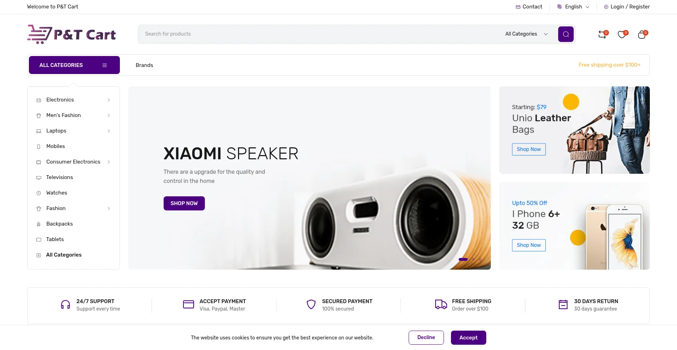Click the hamburger icon in All Categories
Viewport: 677px width, 350px height.
(x=104, y=65)
